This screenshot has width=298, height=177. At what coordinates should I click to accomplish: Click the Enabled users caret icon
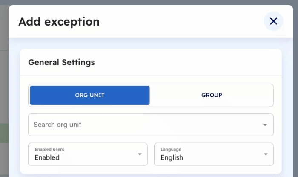coord(140,154)
